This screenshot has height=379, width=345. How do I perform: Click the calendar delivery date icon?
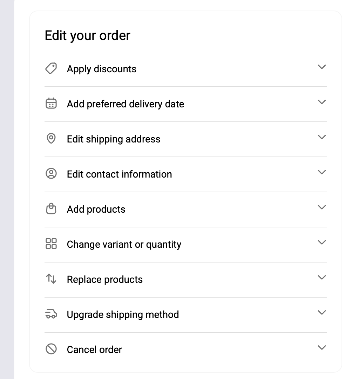click(51, 104)
